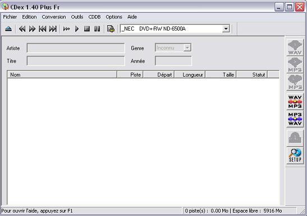307x216 pixels.
Task: Click the Nom column header
Action: pyautogui.click(x=62, y=74)
